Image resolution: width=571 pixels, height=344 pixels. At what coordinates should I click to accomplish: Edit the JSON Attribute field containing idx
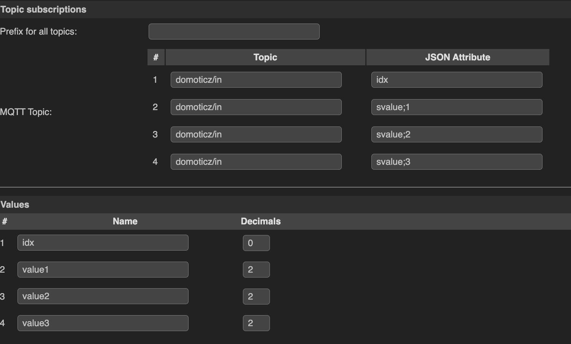pyautogui.click(x=457, y=80)
